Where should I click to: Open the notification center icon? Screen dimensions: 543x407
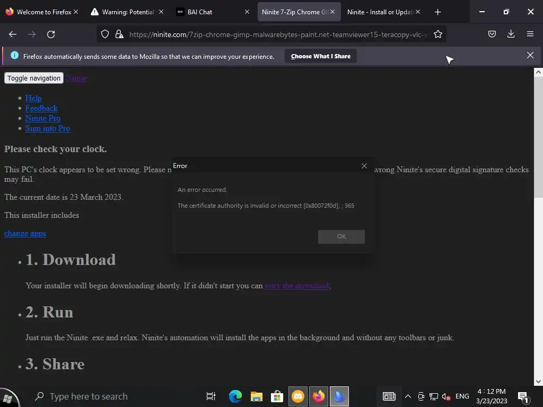[523, 396]
